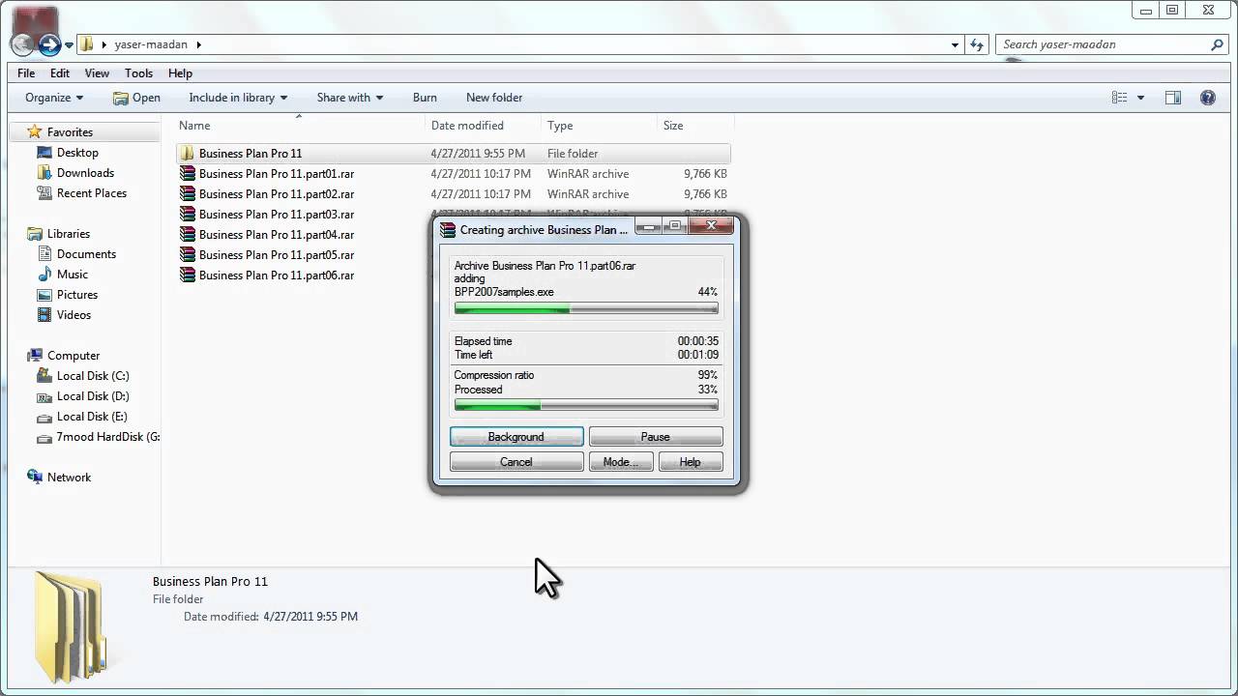Open Local Disk (C:)

(x=93, y=376)
